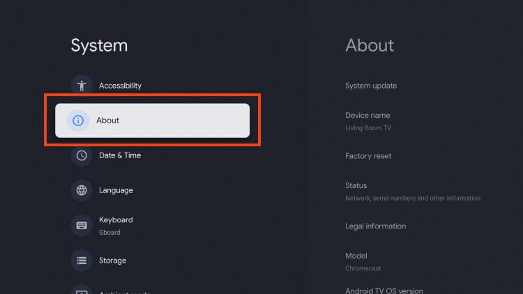Click the Language globe icon
The image size is (523, 294).
[82, 190]
